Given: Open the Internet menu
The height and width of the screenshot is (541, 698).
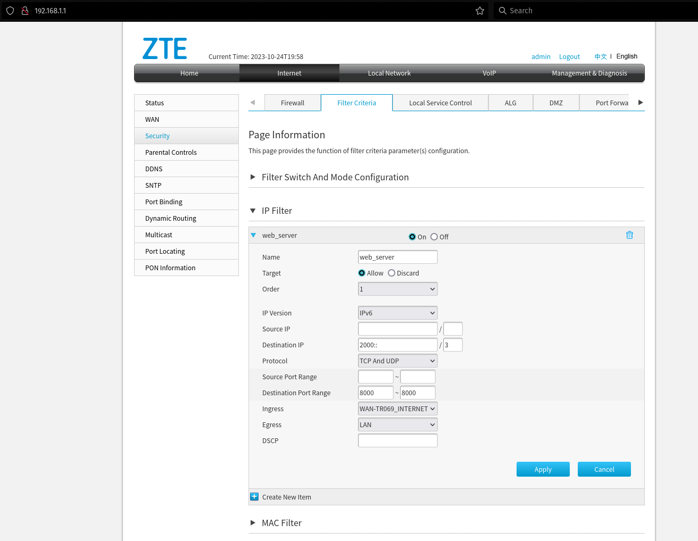Looking at the screenshot, I should (289, 73).
